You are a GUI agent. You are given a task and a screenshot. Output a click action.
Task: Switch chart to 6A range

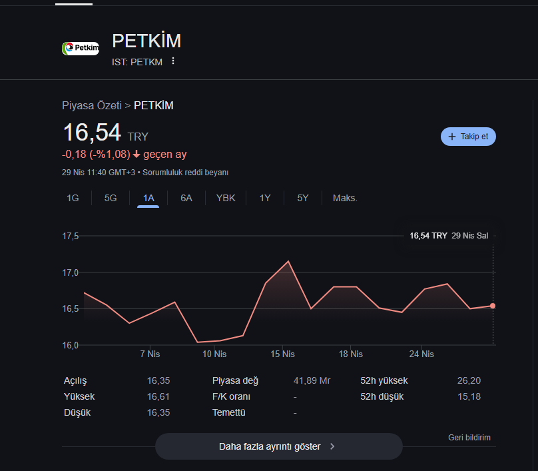click(x=186, y=198)
